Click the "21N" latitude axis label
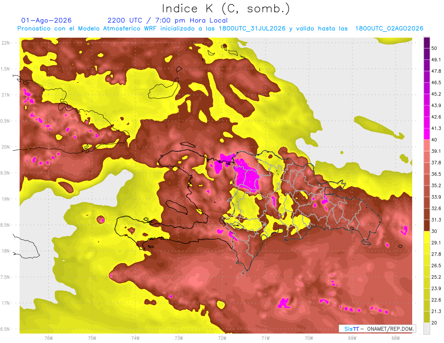Screen dimensions: 444x343 (5, 95)
